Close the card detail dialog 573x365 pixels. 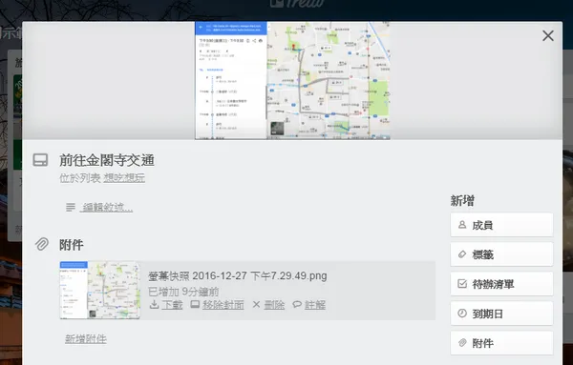point(548,35)
